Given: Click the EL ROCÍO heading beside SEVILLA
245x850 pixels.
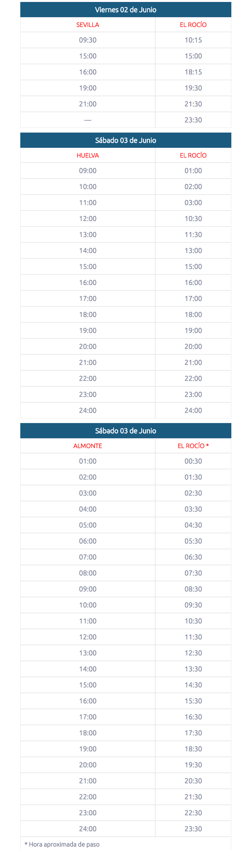Looking at the screenshot, I should (x=193, y=25).
